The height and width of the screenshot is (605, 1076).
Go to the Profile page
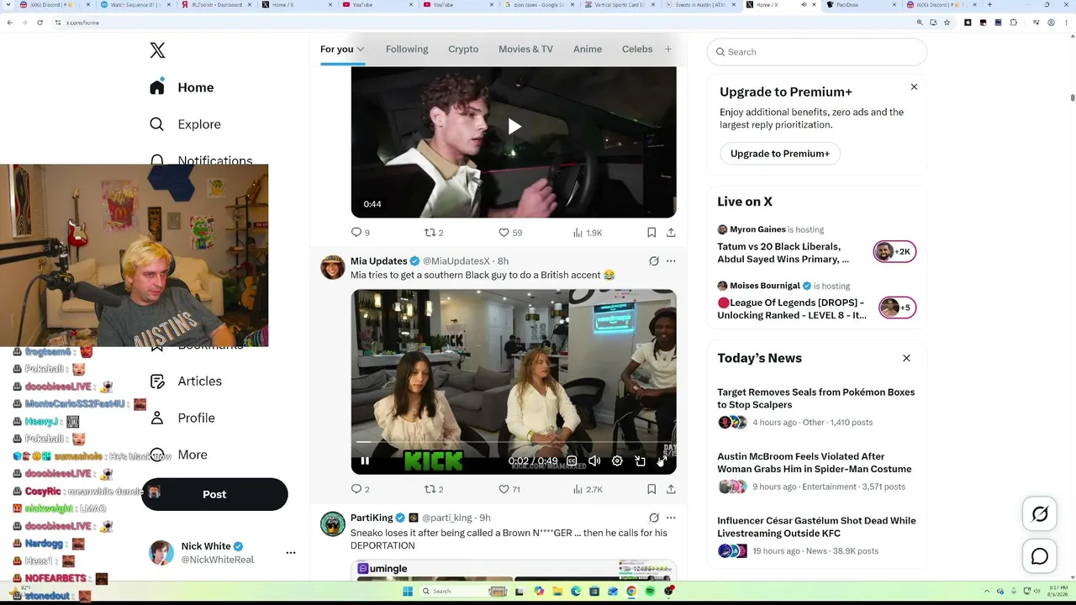tap(182, 418)
